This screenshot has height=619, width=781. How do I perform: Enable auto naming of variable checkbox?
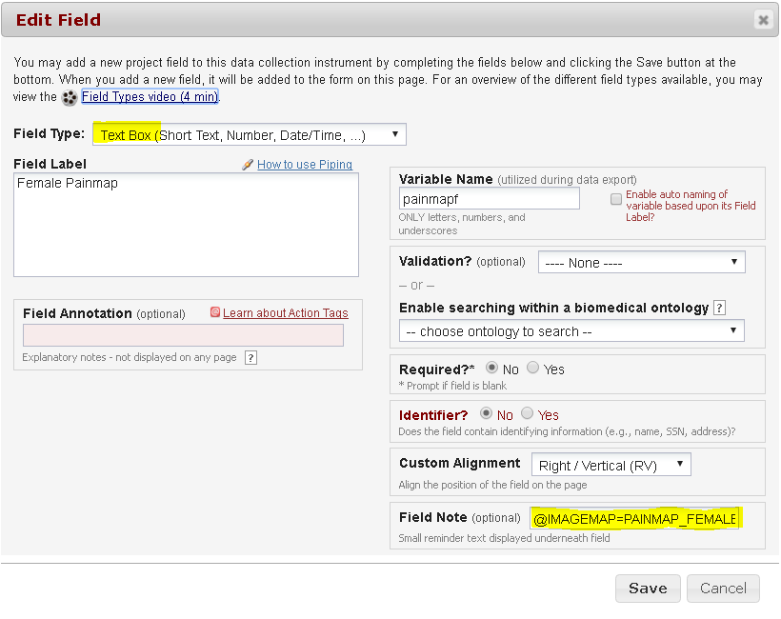pyautogui.click(x=616, y=199)
